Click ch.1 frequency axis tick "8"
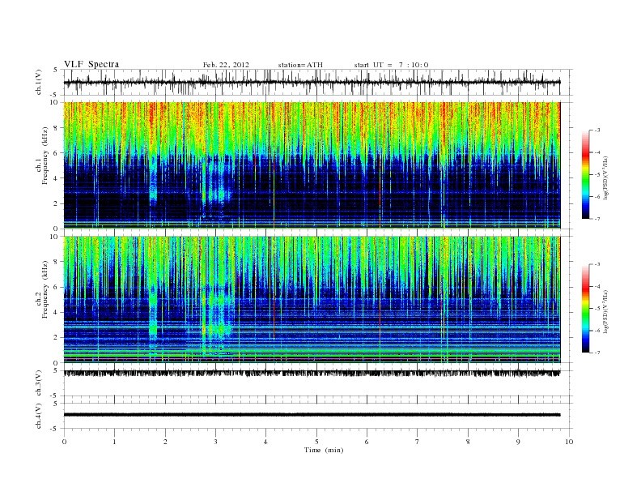 (57, 128)
